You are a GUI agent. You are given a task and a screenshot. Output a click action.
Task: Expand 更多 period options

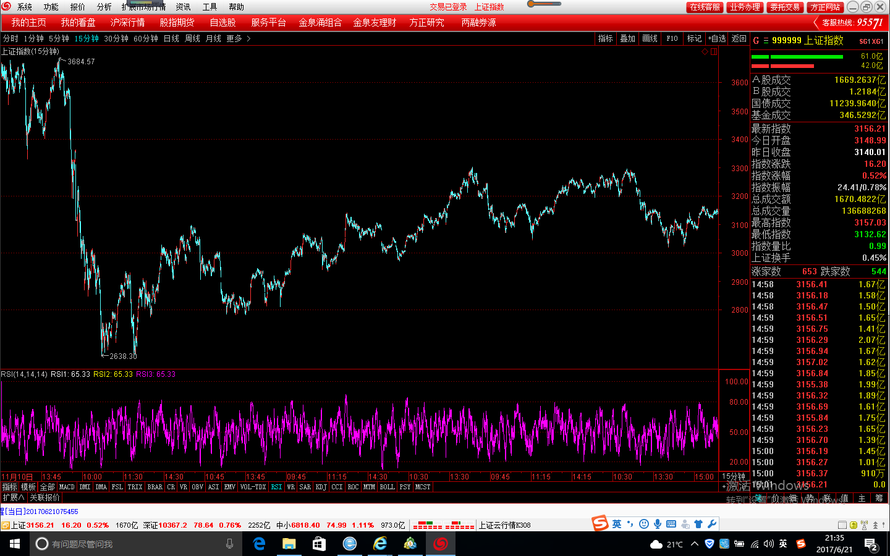coord(239,38)
